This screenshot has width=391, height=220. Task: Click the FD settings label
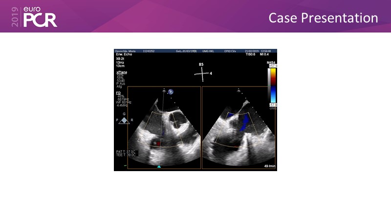point(118,92)
